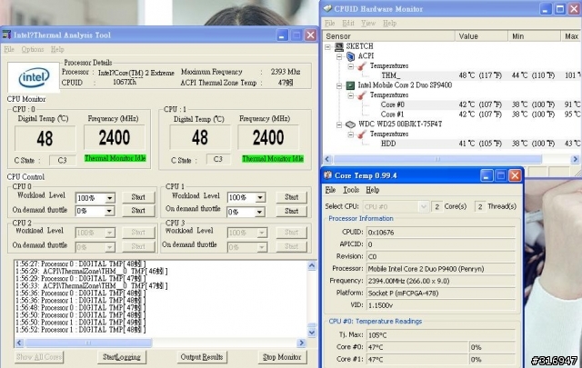
Task: Collapse Temperatures under ACPI
Action: pos(351,66)
